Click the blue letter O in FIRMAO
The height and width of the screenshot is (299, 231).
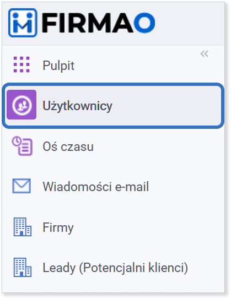(144, 23)
